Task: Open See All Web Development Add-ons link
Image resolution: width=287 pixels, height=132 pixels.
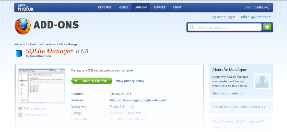Action: pos(239,107)
